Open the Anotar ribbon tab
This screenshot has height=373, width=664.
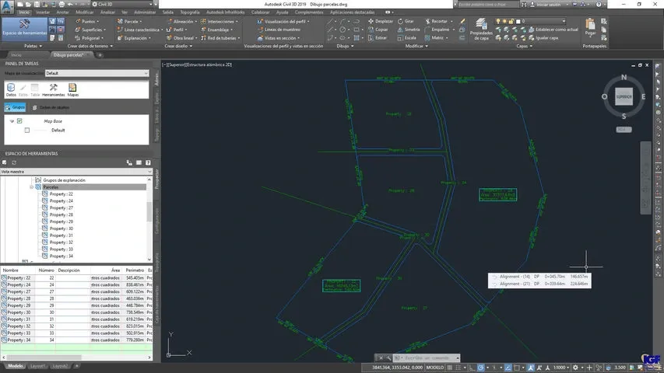[62, 12]
